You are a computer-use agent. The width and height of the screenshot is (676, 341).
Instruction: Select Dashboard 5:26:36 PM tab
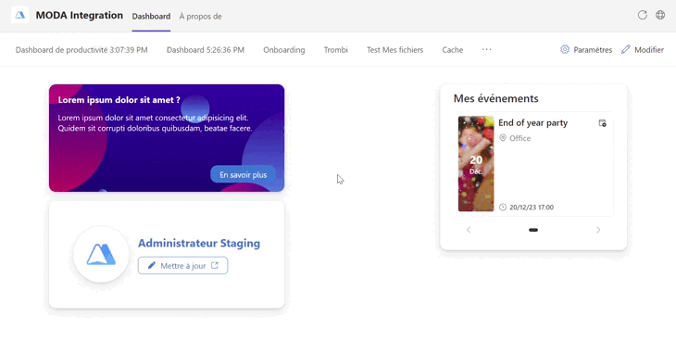pos(206,50)
